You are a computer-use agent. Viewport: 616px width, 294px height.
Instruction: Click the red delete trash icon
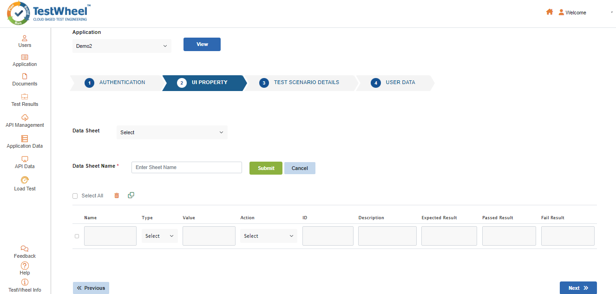click(x=117, y=196)
